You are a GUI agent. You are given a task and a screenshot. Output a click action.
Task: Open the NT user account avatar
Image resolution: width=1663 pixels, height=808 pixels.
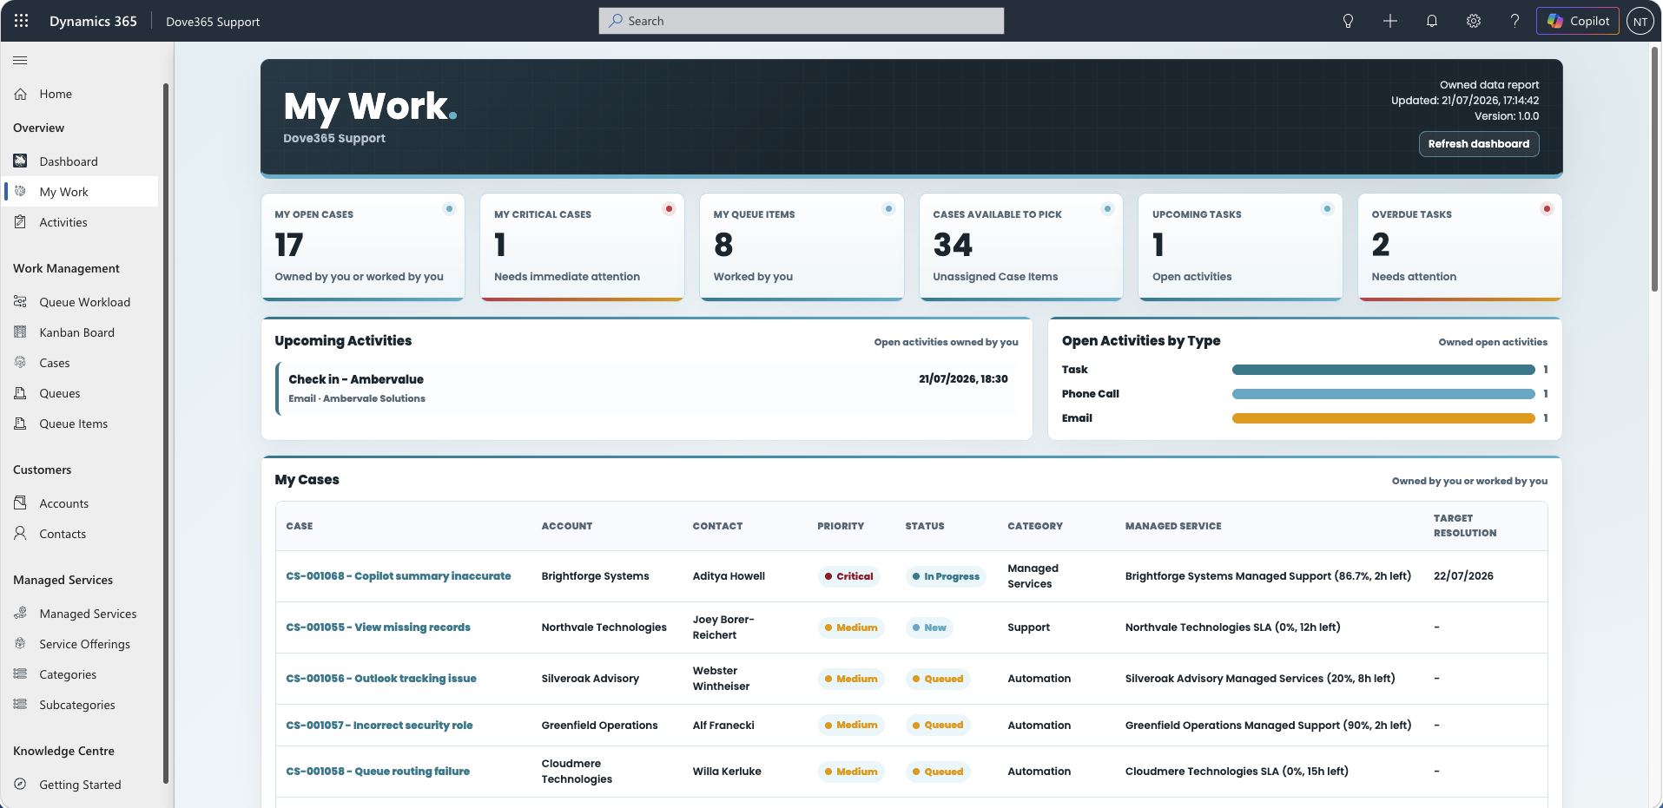[1640, 21]
